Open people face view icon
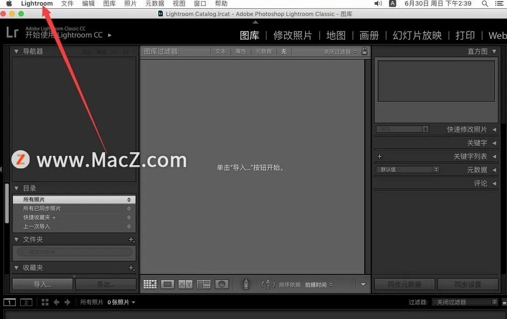Screen dimensions: 507x319 [222, 284]
